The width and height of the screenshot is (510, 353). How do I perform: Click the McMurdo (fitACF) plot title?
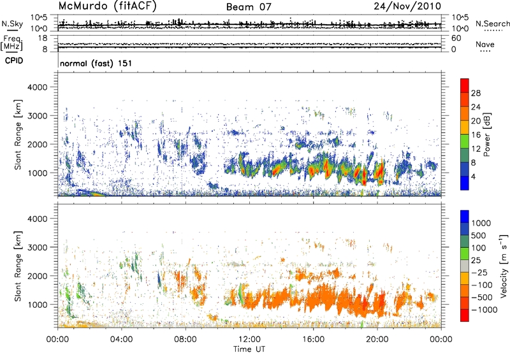[107, 6]
